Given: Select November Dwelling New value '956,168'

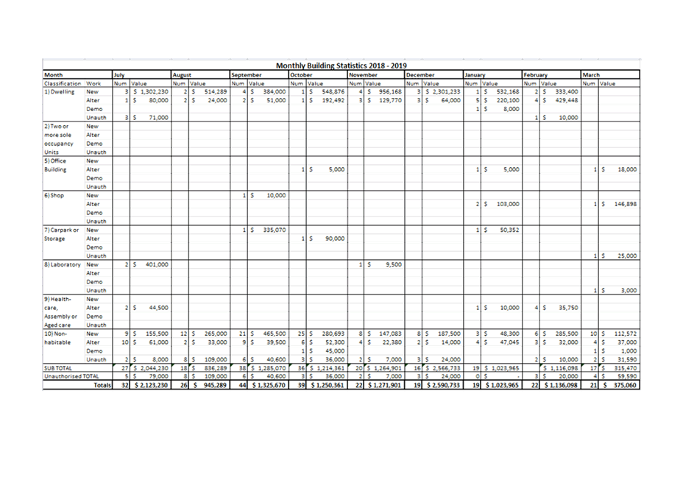Looking at the screenshot, I should [x=390, y=92].
